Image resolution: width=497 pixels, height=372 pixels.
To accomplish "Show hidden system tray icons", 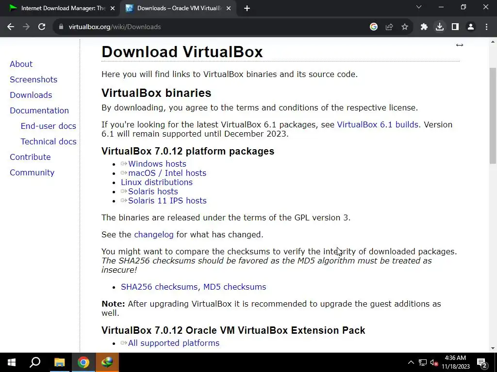I will tap(411, 362).
